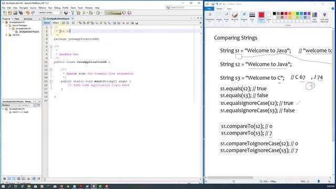This screenshot has width=336, height=189.
Task: Switch to the Services tab
Action: coord(28,19)
